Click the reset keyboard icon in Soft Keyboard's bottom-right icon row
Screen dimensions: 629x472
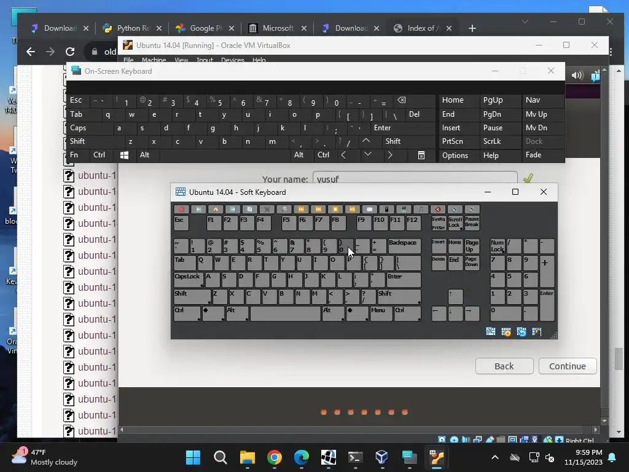point(521,331)
